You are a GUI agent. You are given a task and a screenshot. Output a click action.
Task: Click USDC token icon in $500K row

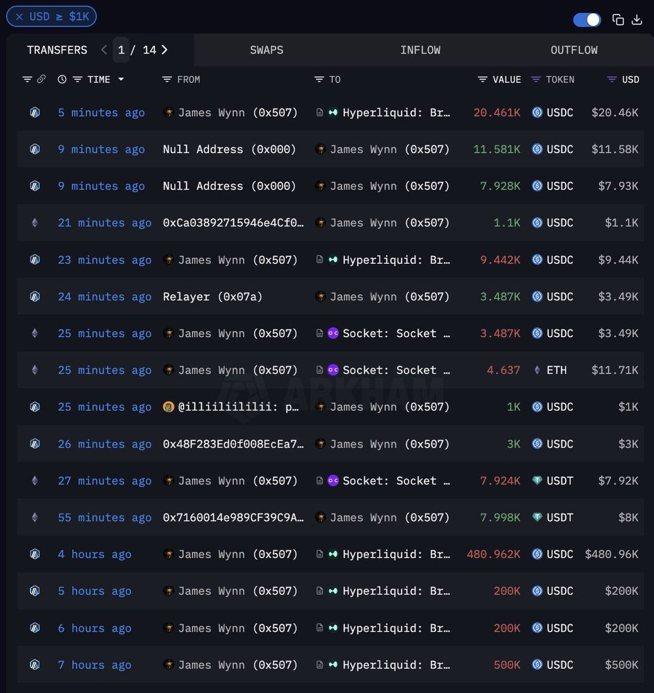point(537,665)
